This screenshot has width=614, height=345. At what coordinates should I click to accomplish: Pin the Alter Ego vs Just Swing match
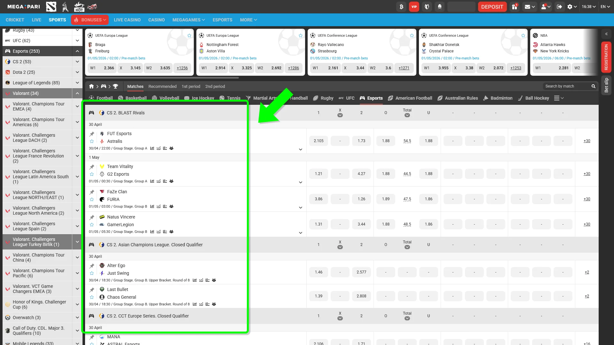[92, 266]
